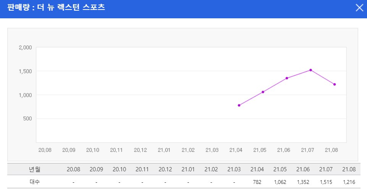Image resolution: width=367 pixels, height=190 pixels.
Task: Click the 21,04 x-axis label under chart
Action: (x=236, y=150)
